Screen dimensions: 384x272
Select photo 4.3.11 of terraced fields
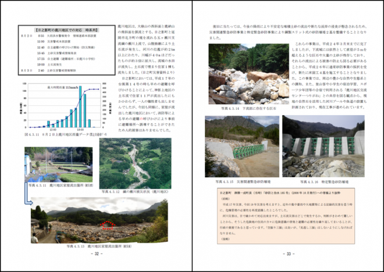coord(59,164)
